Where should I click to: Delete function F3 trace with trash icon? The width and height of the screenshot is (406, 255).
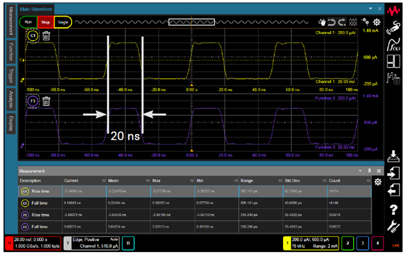click(46, 101)
